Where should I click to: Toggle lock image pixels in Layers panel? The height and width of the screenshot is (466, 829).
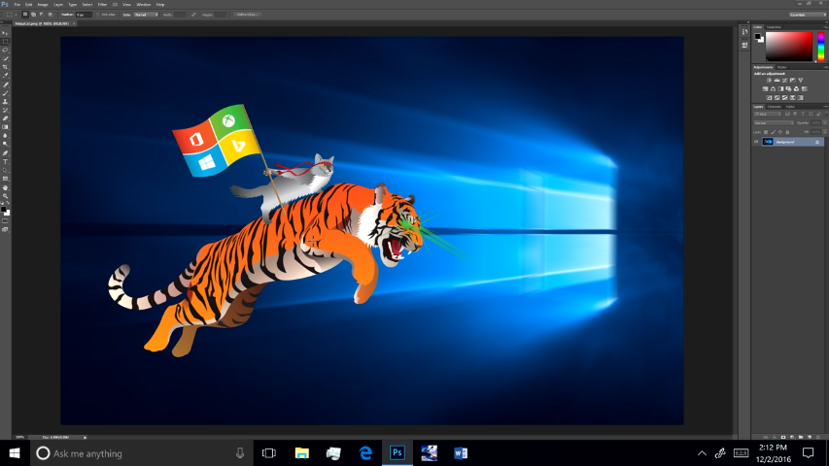click(x=773, y=132)
